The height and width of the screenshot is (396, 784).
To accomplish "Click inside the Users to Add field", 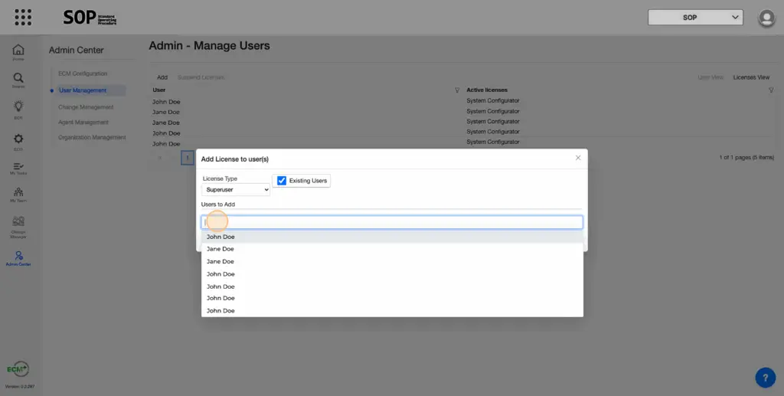I will coord(392,222).
